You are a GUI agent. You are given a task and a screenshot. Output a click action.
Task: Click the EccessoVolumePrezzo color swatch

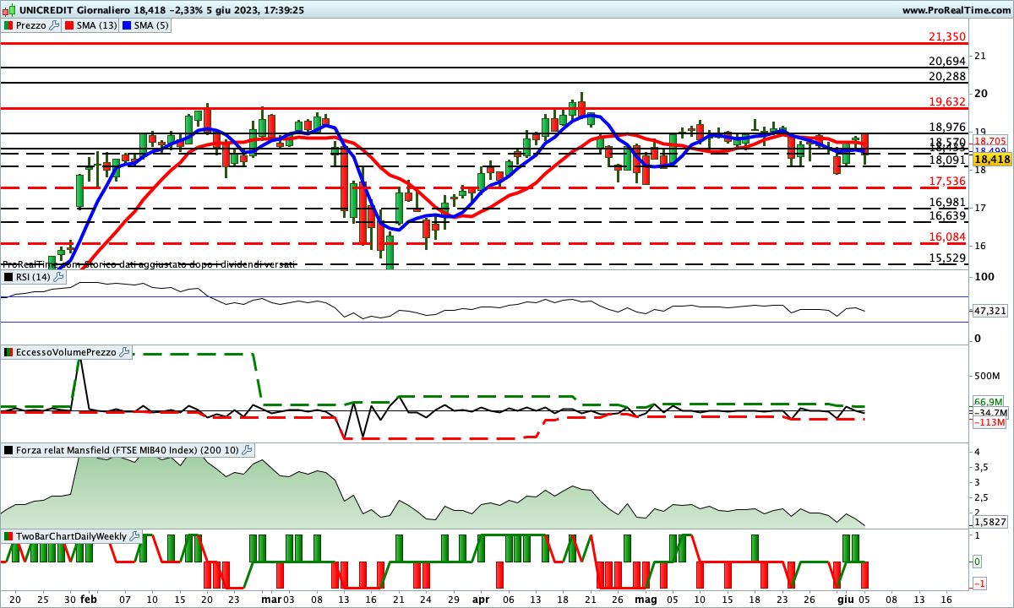click(x=8, y=352)
